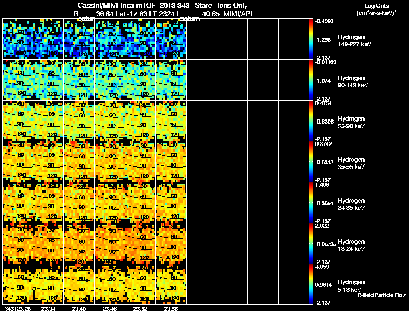Select the 5-13 keV image at 23:58
Viewport: 409px width, 311px height.
point(171,284)
